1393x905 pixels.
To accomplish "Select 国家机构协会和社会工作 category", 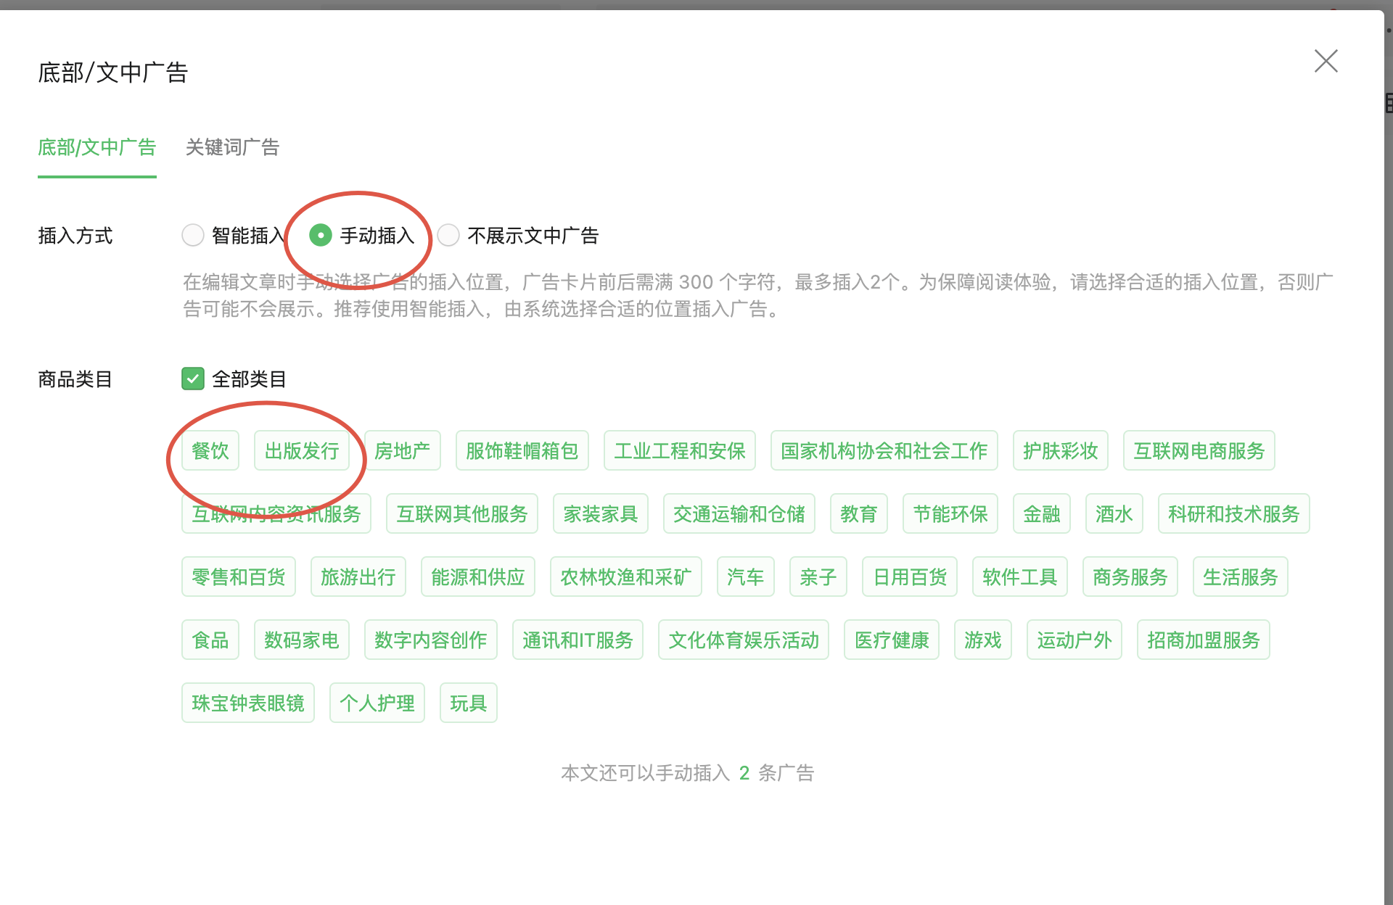I will (x=884, y=450).
